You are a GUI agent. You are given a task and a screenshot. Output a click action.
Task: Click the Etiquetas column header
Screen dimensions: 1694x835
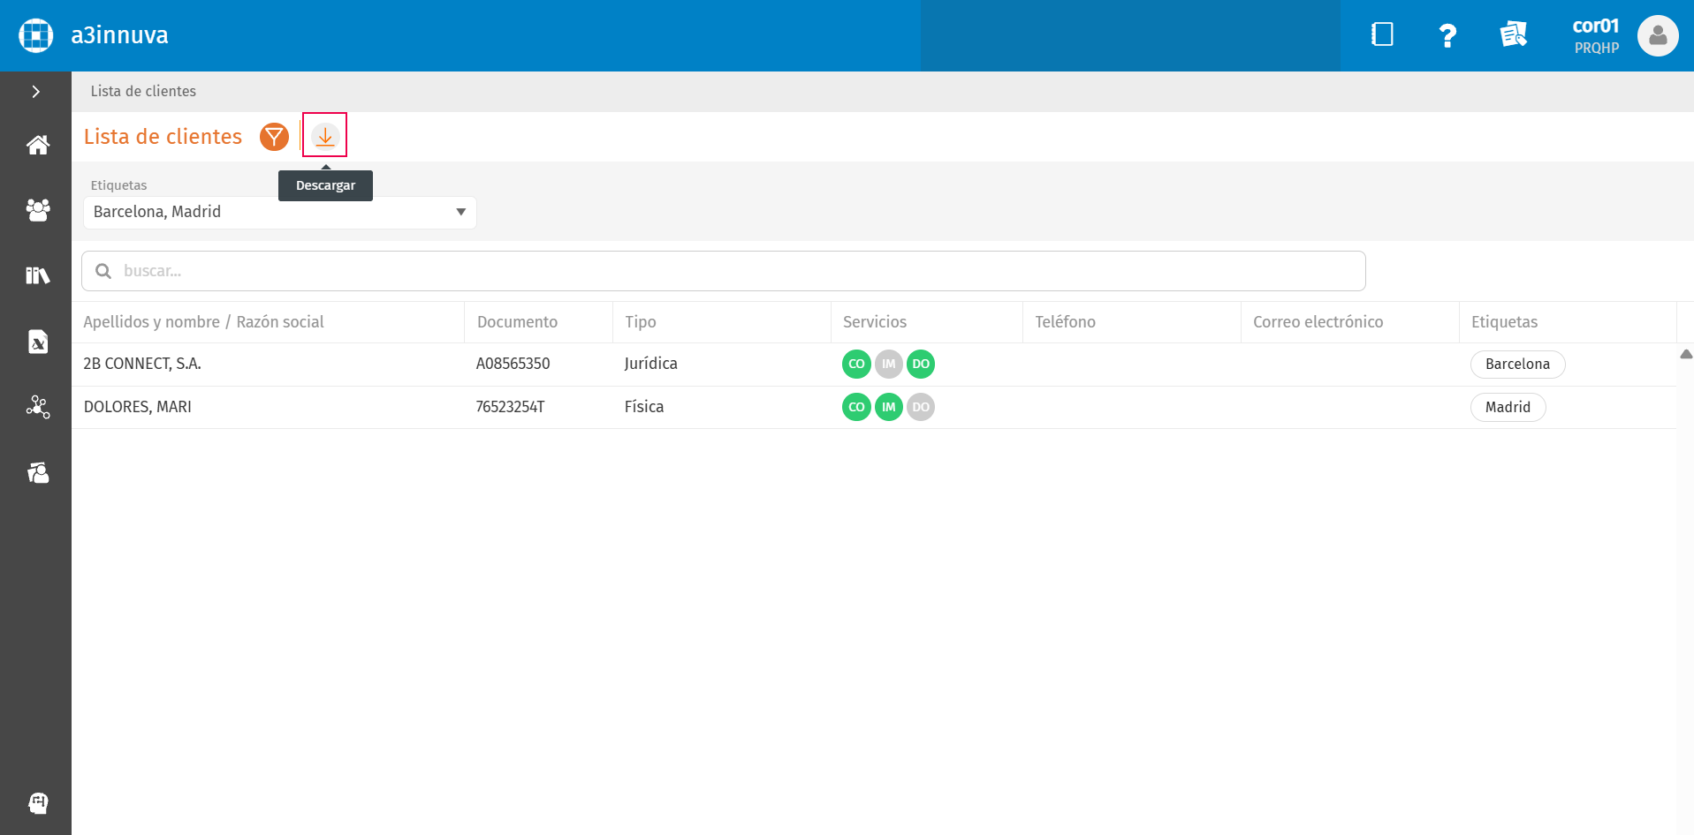click(x=1504, y=322)
